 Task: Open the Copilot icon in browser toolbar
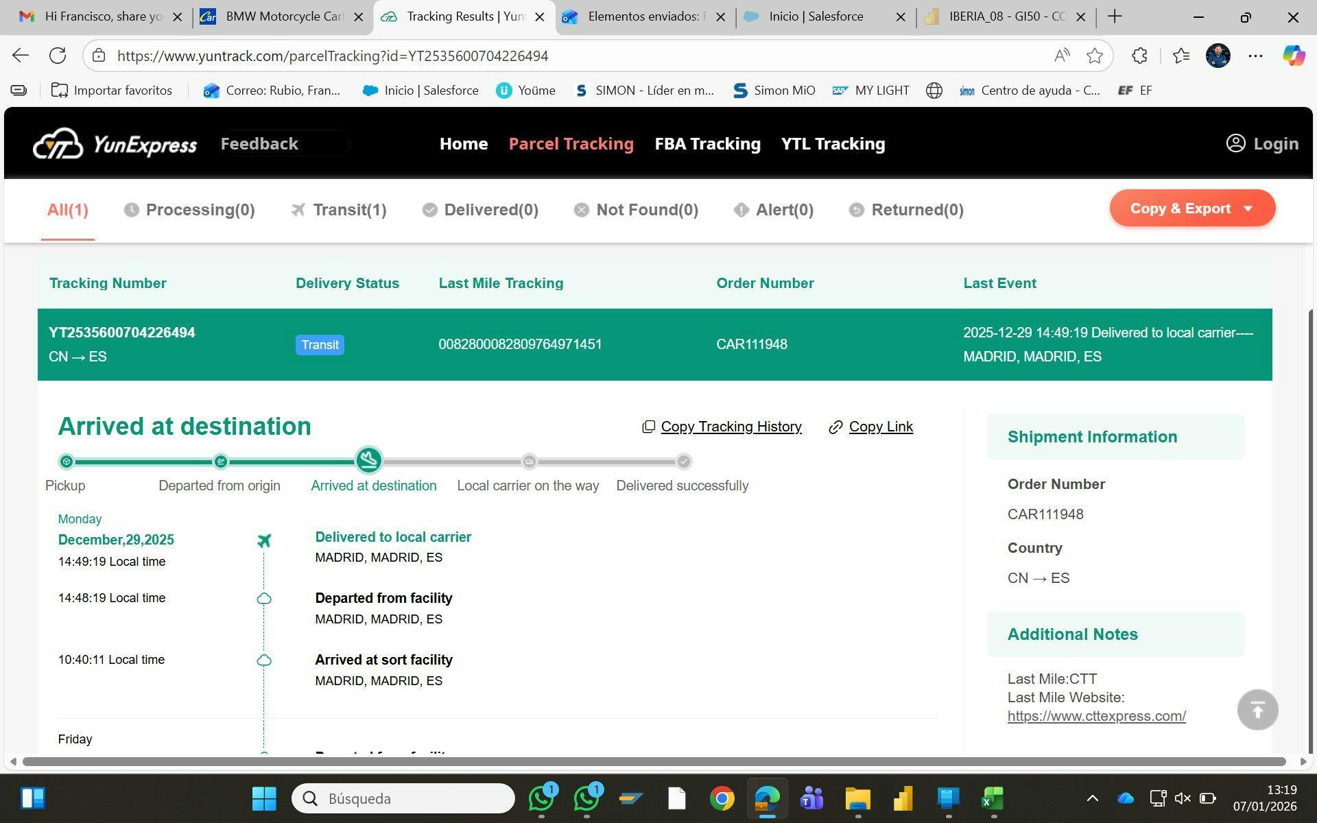pos(1294,56)
